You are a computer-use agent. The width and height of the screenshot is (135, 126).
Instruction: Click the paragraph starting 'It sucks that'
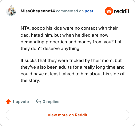coord(73,70)
